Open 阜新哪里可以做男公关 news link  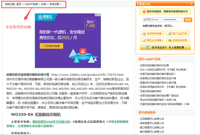pyautogui.click(x=152, y=123)
